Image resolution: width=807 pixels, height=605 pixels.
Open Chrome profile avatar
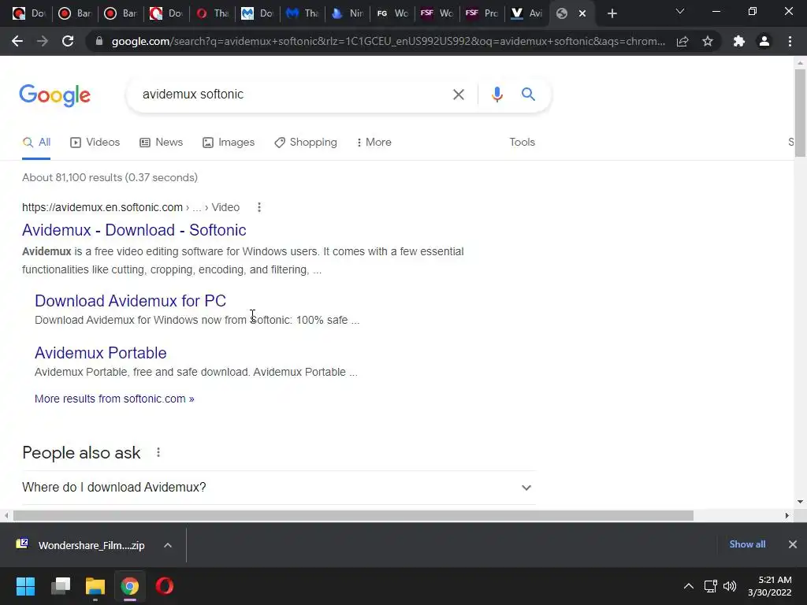(x=764, y=41)
